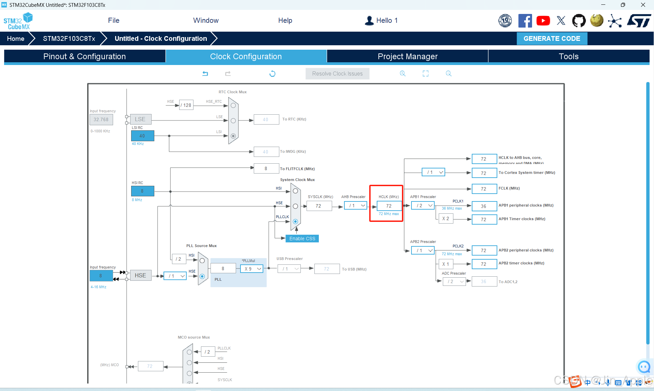The height and width of the screenshot is (391, 654).
Task: Open the AHB Prescaler dropdown
Action: (356, 206)
